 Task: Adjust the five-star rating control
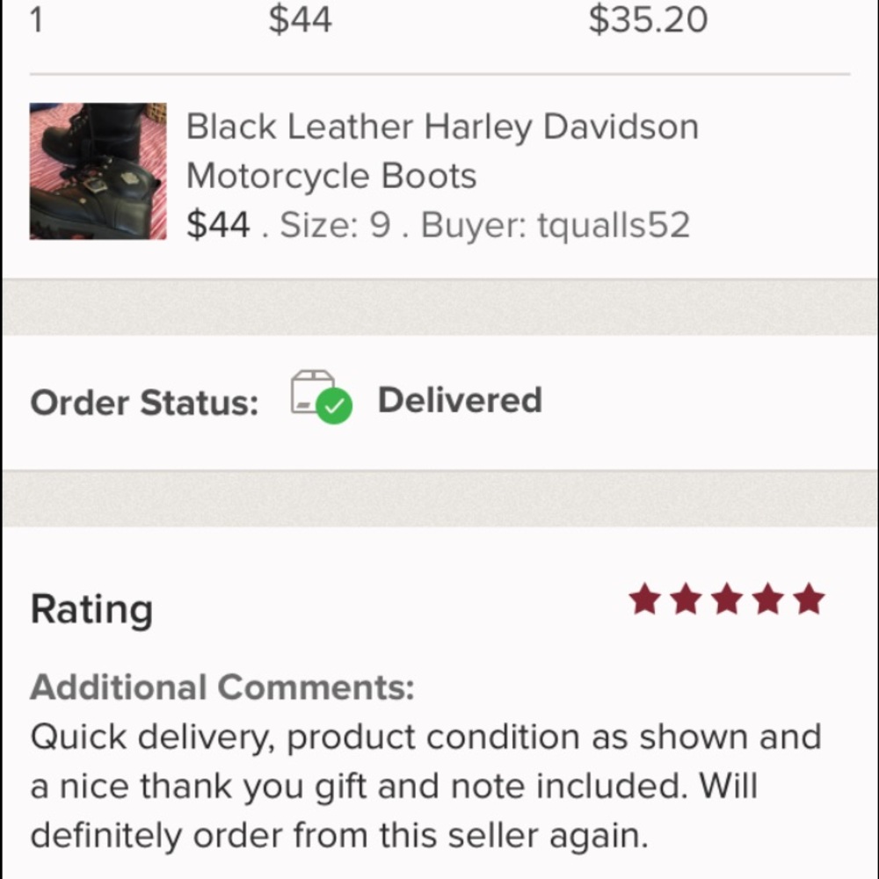(x=726, y=599)
